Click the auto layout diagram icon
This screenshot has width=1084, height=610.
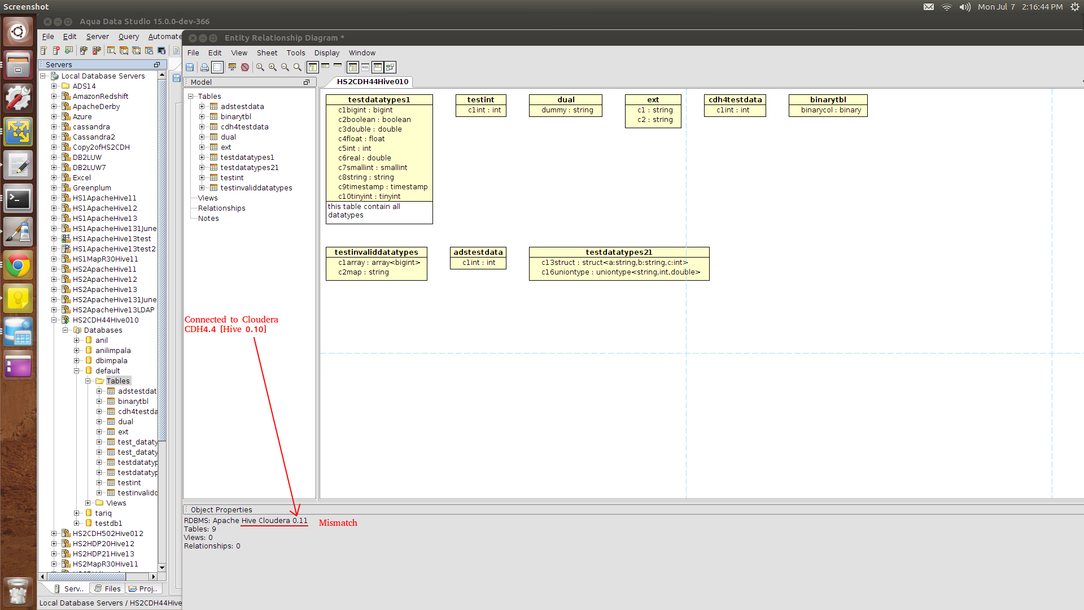pyautogui.click(x=232, y=67)
